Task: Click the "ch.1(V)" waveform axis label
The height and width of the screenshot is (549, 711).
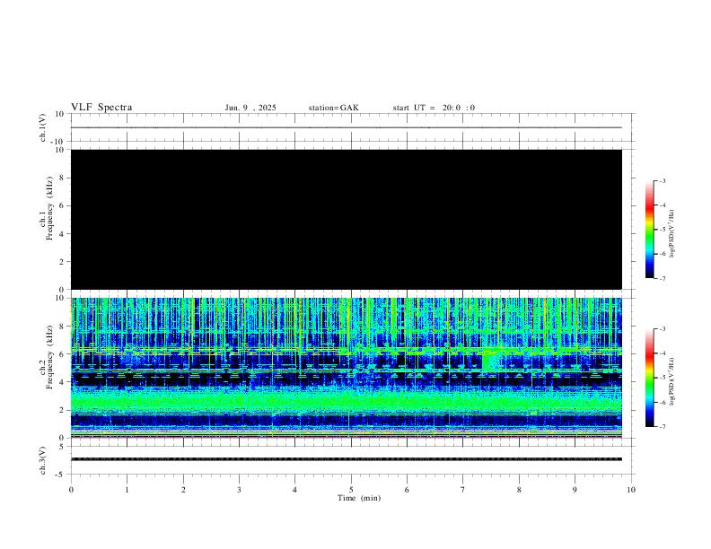Action: (x=43, y=127)
